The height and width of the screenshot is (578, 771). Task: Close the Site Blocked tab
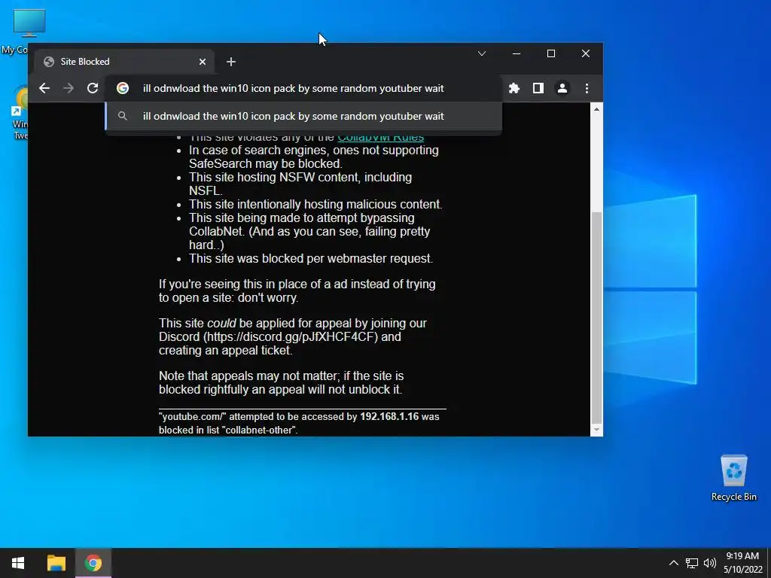203,62
